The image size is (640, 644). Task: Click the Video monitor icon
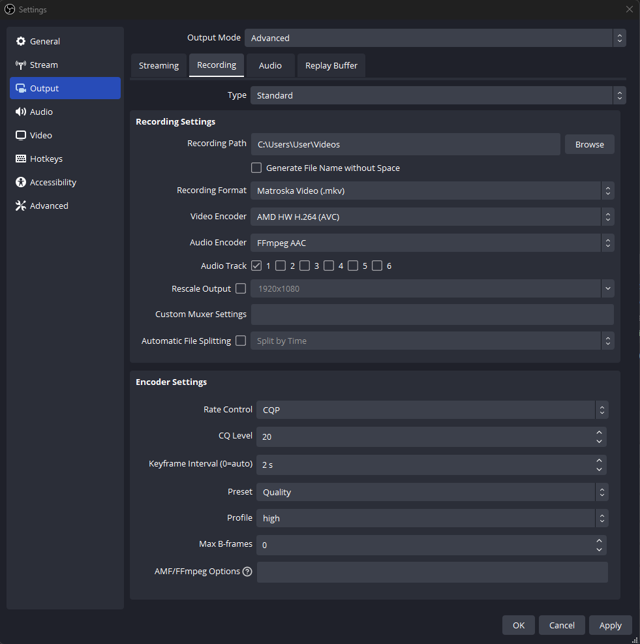(21, 135)
